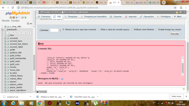Expand the houses table node
The height and width of the screenshot is (106, 189).
[5, 67]
